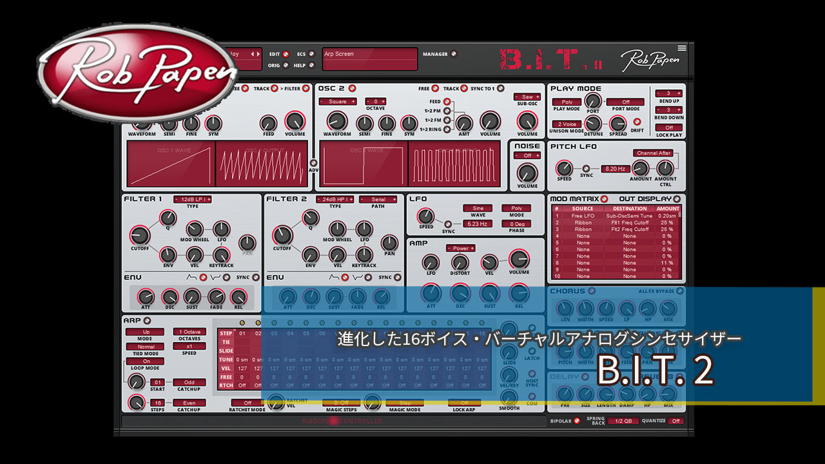Switch to the Out Display view
The image size is (825, 464).
(x=676, y=199)
